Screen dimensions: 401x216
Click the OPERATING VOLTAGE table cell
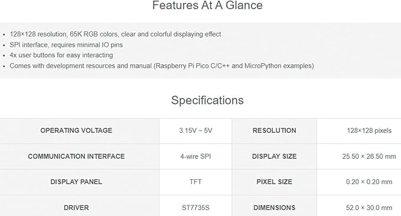point(79,131)
